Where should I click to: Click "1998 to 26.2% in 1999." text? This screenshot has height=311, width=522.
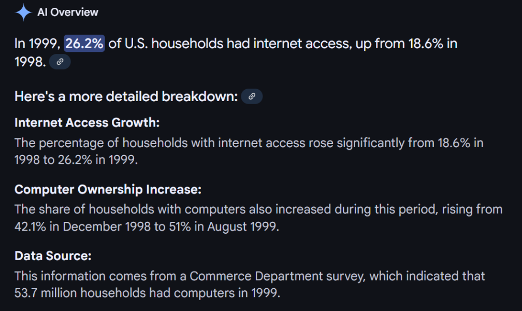pyautogui.click(x=76, y=160)
